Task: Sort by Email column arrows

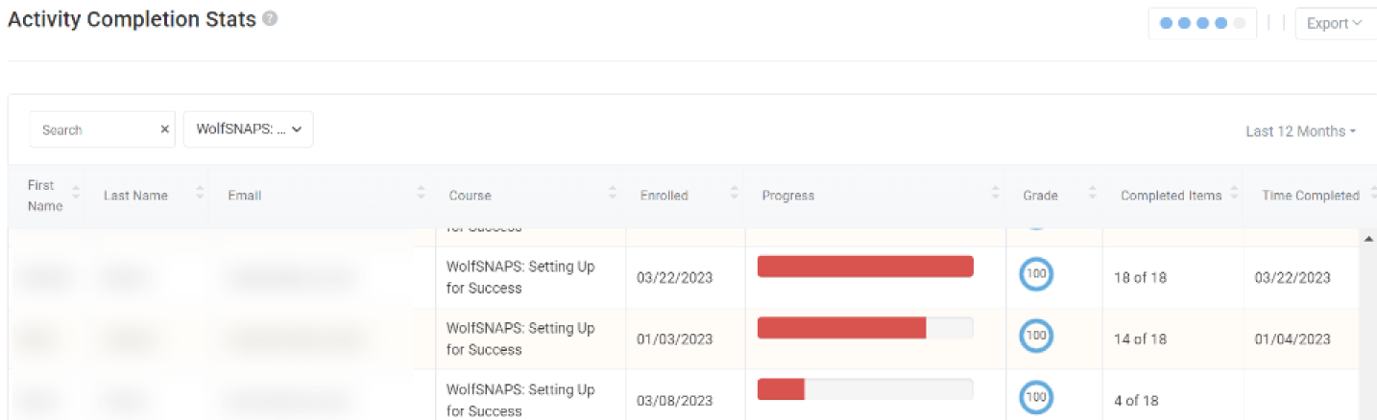Action: [421, 195]
